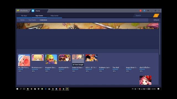This screenshot has height=99, width=177.
Task: Open the Ro: Idle Poring app icon
Action: tap(24, 60)
